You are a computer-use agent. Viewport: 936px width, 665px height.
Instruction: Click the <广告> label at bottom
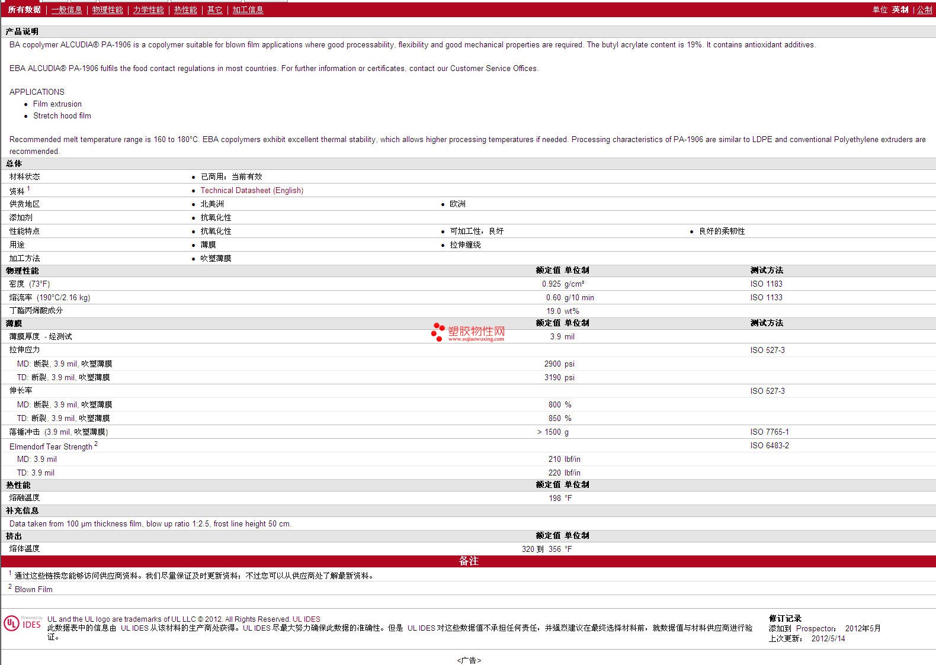tap(469, 660)
